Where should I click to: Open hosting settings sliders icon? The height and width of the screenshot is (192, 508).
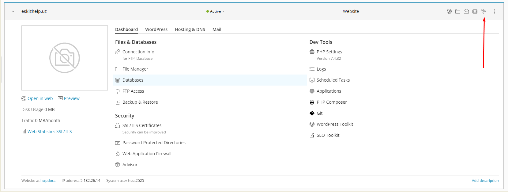click(x=483, y=11)
